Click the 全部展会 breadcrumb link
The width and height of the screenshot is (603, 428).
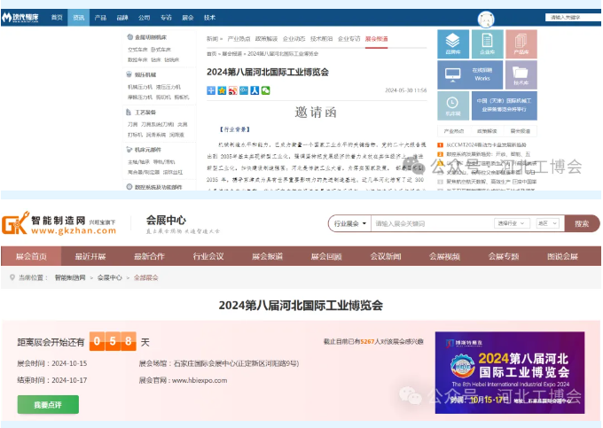tap(145, 277)
